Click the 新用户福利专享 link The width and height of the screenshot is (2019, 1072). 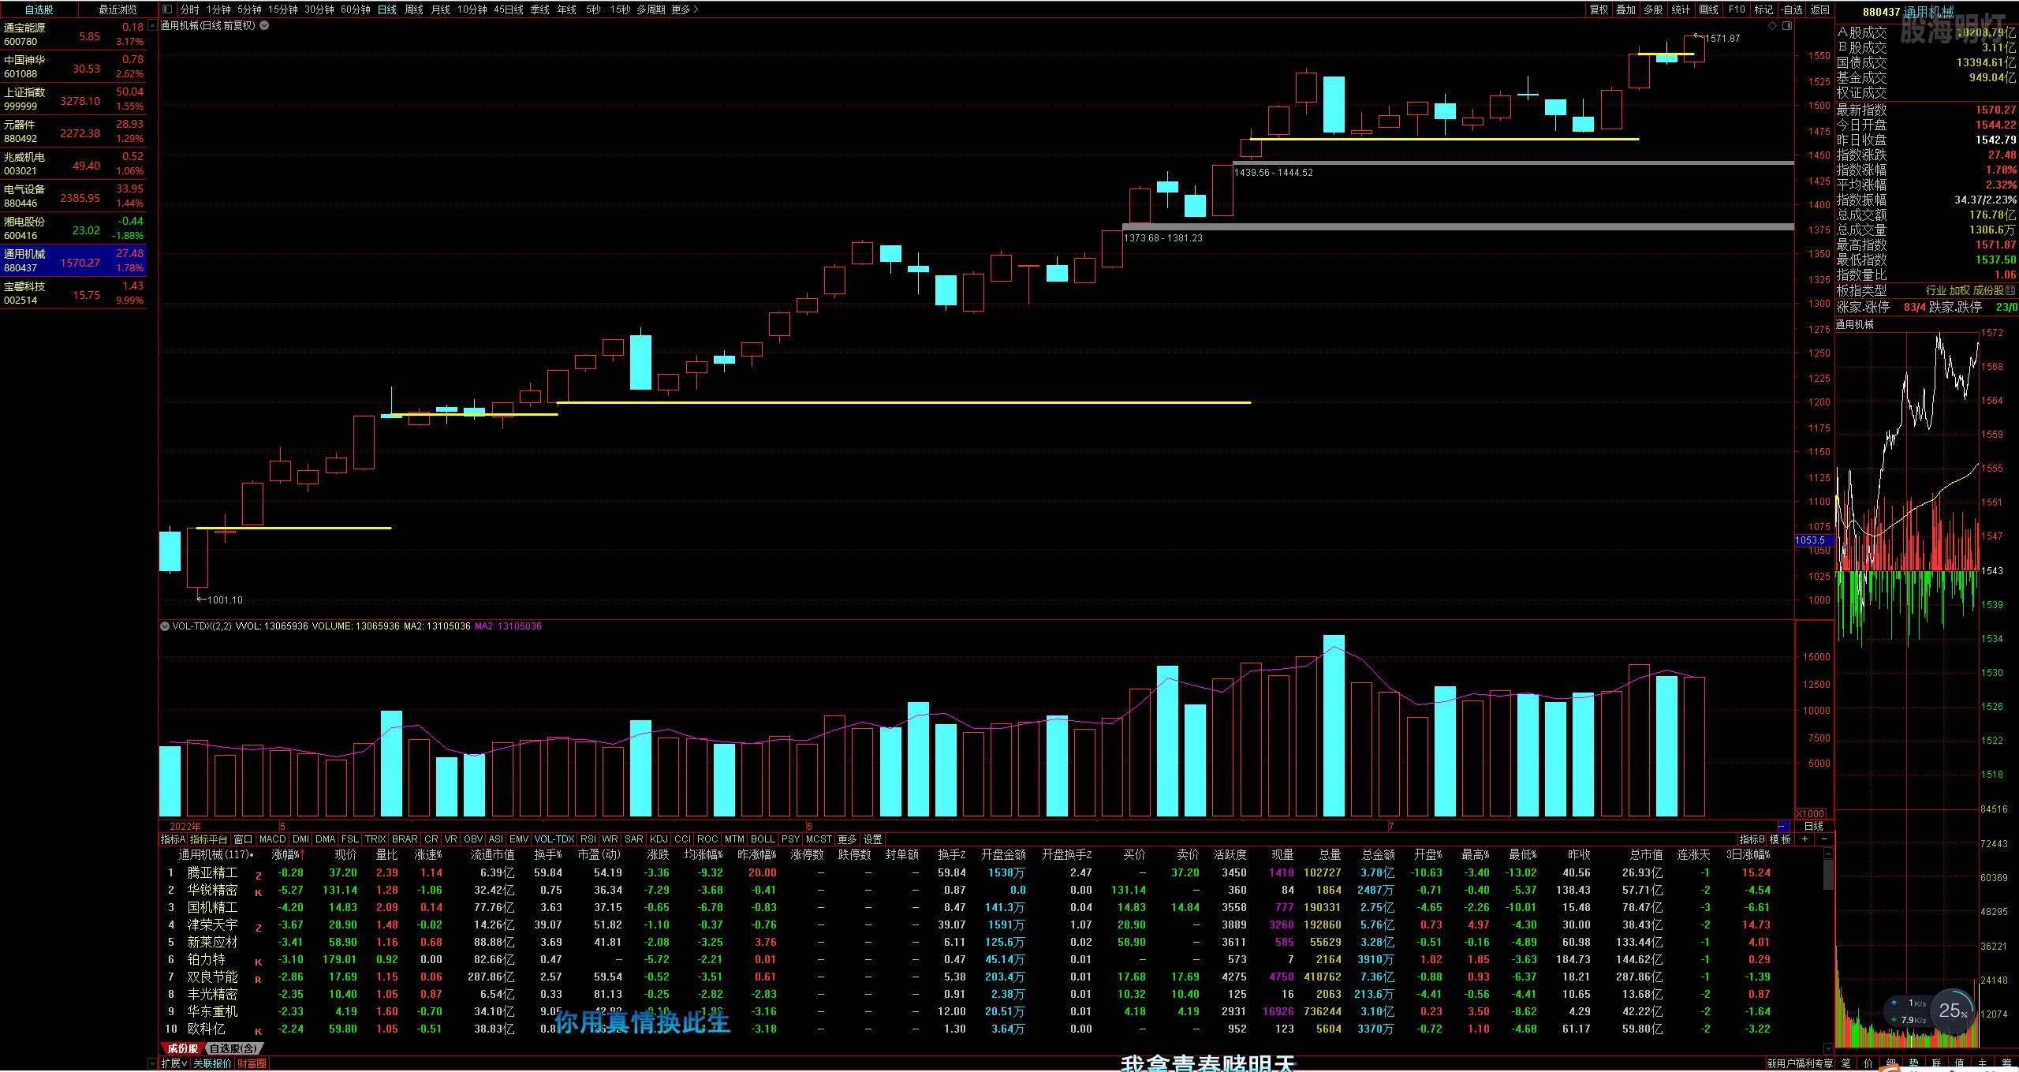(x=1799, y=1064)
